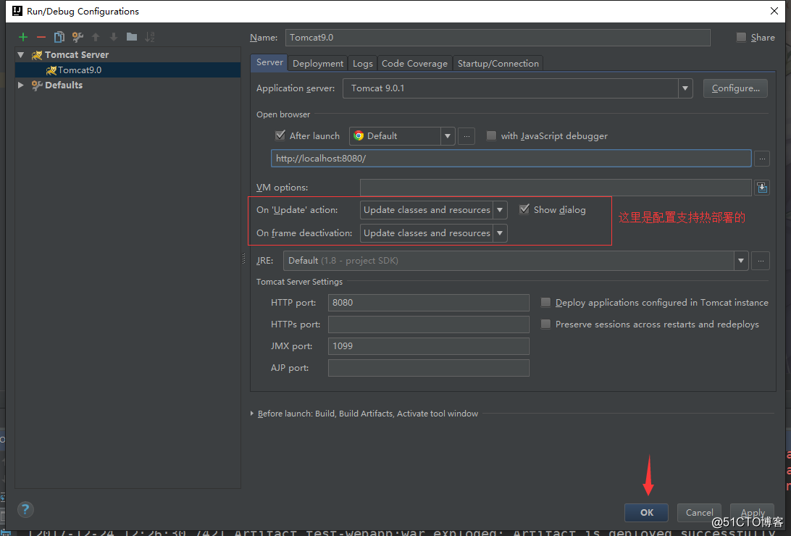Enable Deploy applications configured in Tomcat instance
This screenshot has height=536, width=791.
click(x=545, y=302)
